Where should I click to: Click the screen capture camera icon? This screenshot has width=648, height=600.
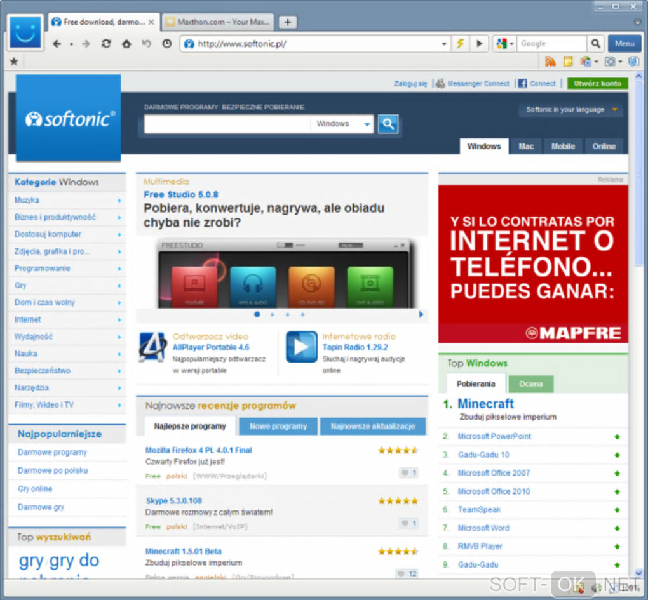click(610, 62)
